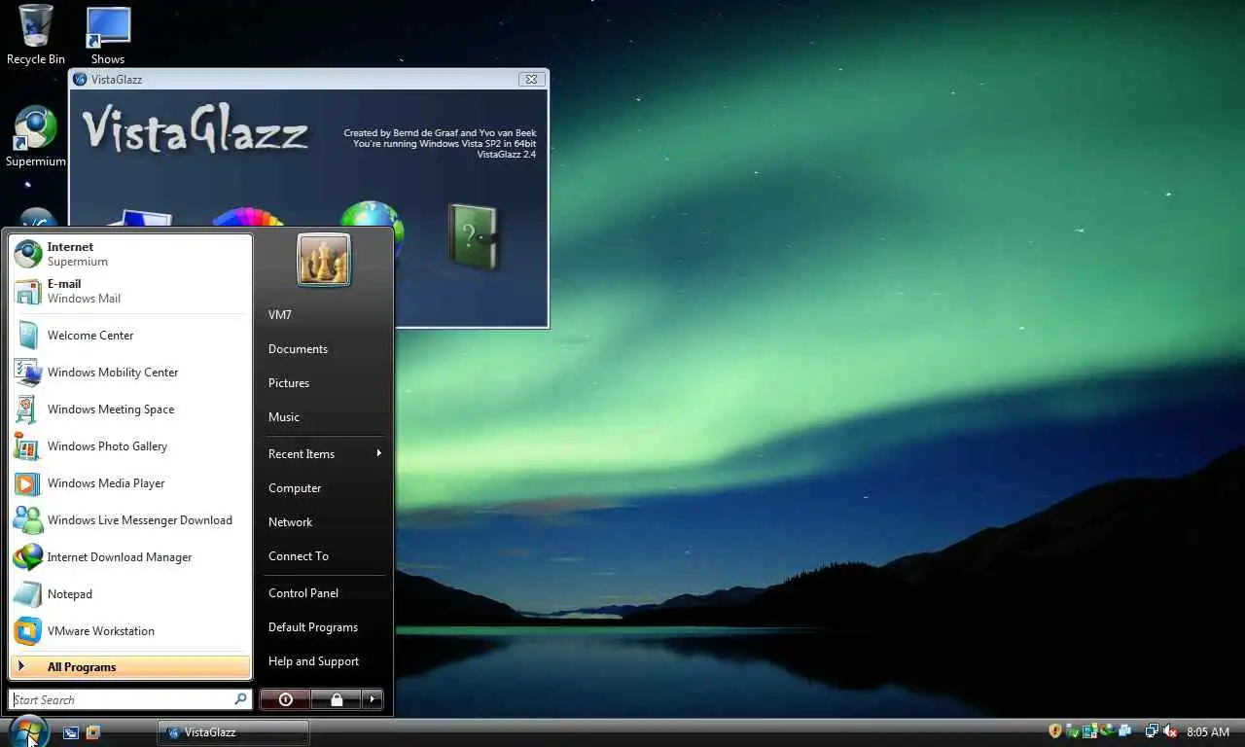Open Documents from Start menu
The image size is (1245, 747).
(325, 349)
